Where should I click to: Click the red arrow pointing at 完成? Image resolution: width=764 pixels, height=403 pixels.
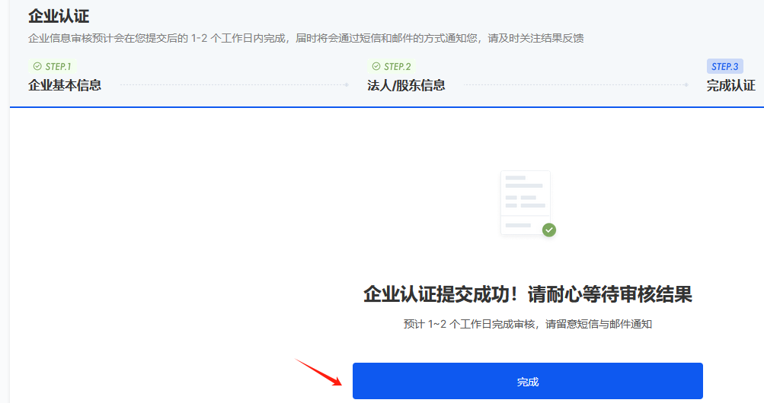(x=318, y=371)
